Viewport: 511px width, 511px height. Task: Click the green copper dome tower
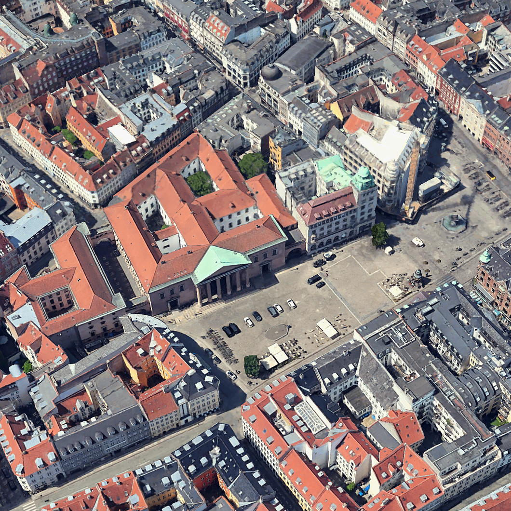(x=363, y=178)
